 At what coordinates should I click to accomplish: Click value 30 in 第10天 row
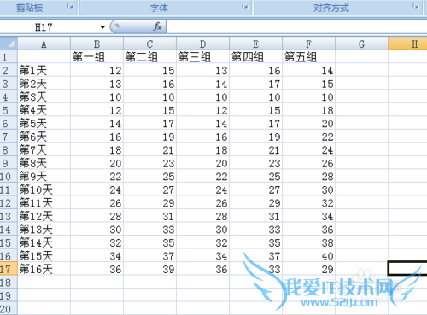tap(308, 190)
